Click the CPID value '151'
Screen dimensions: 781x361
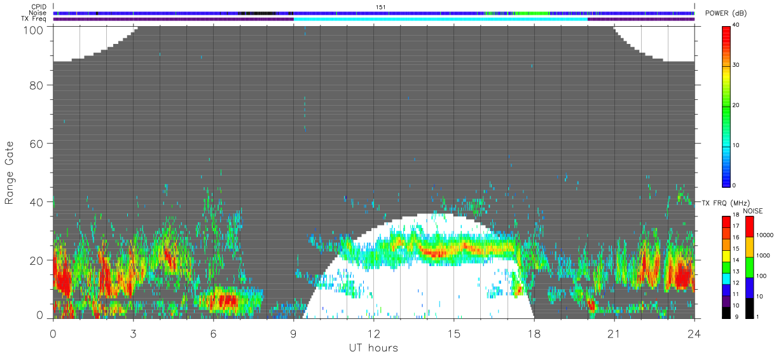click(381, 7)
